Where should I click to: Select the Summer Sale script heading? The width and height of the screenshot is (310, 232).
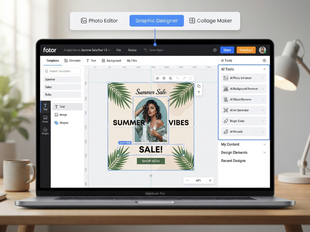pyautogui.click(x=151, y=92)
